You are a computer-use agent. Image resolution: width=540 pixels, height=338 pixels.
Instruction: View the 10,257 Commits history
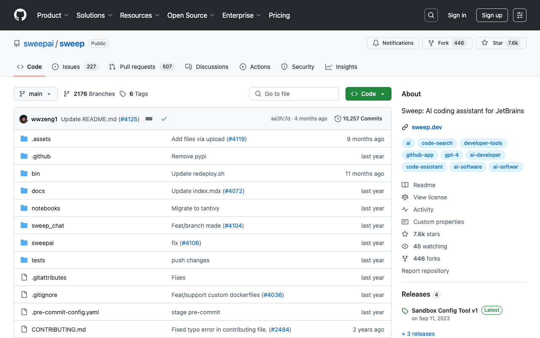tap(358, 119)
